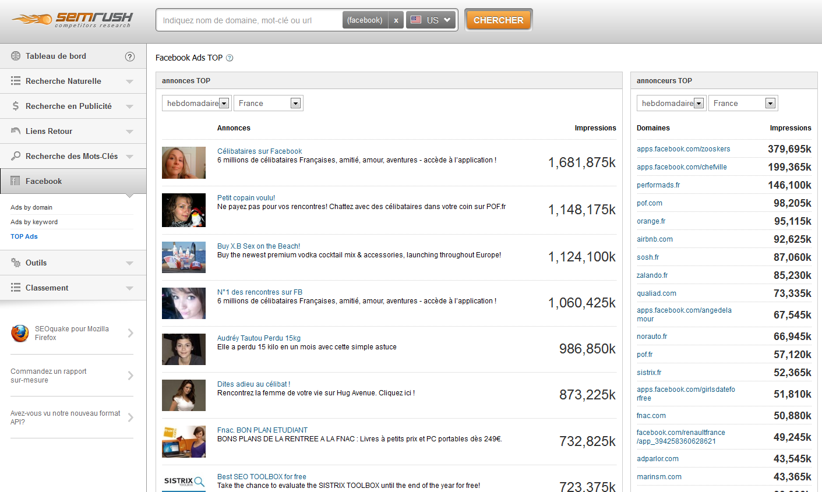
Task: Click the Outils gear icon
Action: (16, 263)
